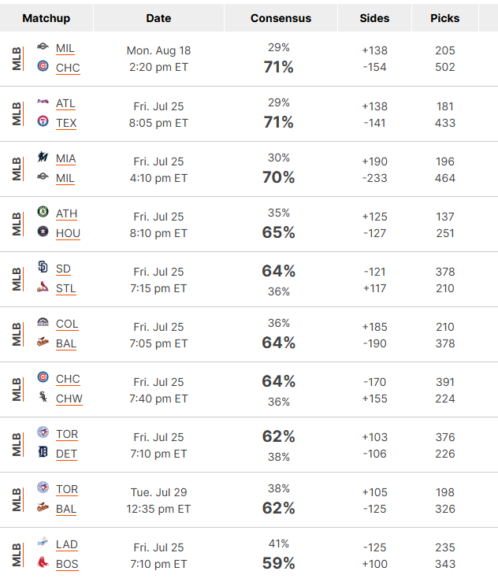Open the MIA team link
The image size is (498, 586).
tap(66, 159)
